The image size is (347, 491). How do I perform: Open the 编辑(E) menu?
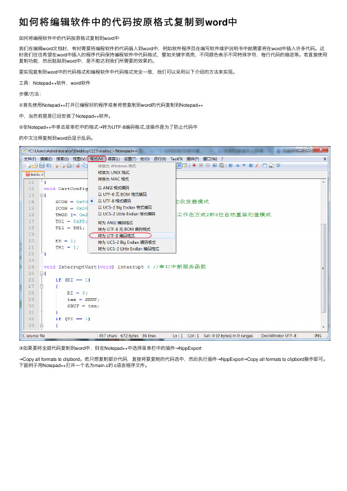click(46, 159)
